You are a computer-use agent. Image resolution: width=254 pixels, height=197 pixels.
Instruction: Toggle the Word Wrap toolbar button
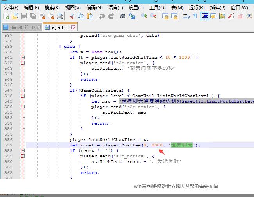pyautogui.click(x=186, y=16)
